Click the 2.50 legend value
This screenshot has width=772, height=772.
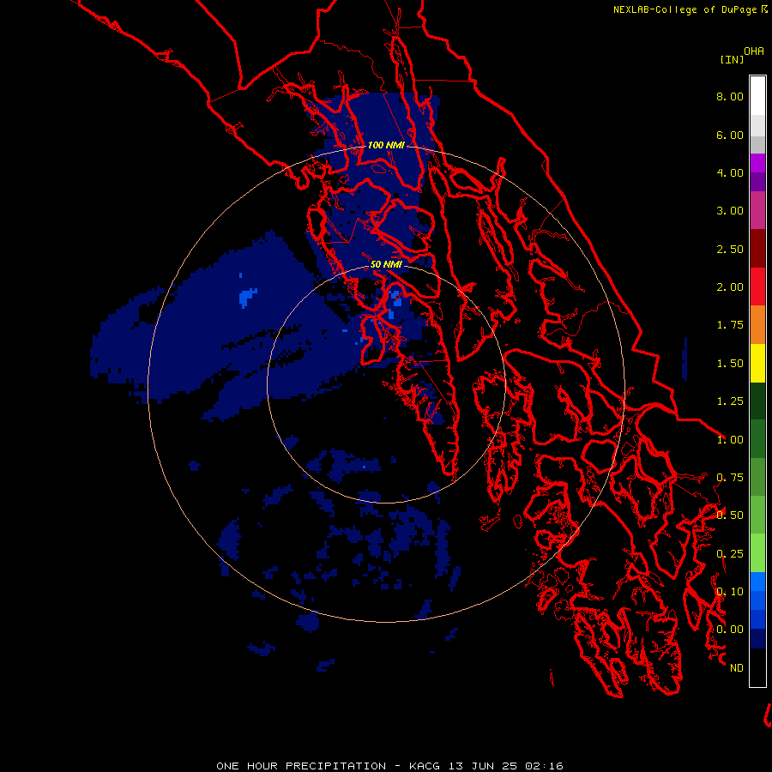click(730, 249)
